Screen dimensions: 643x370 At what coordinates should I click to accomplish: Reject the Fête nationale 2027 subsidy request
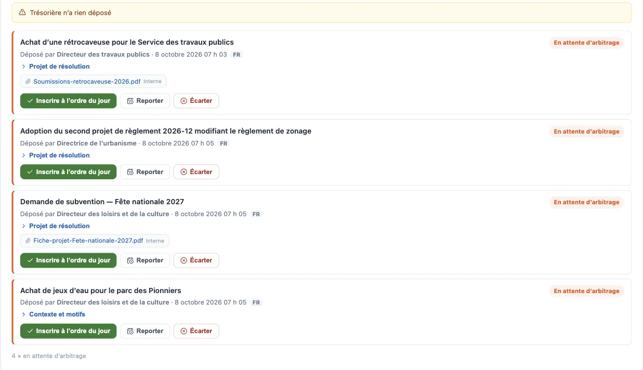pyautogui.click(x=196, y=260)
